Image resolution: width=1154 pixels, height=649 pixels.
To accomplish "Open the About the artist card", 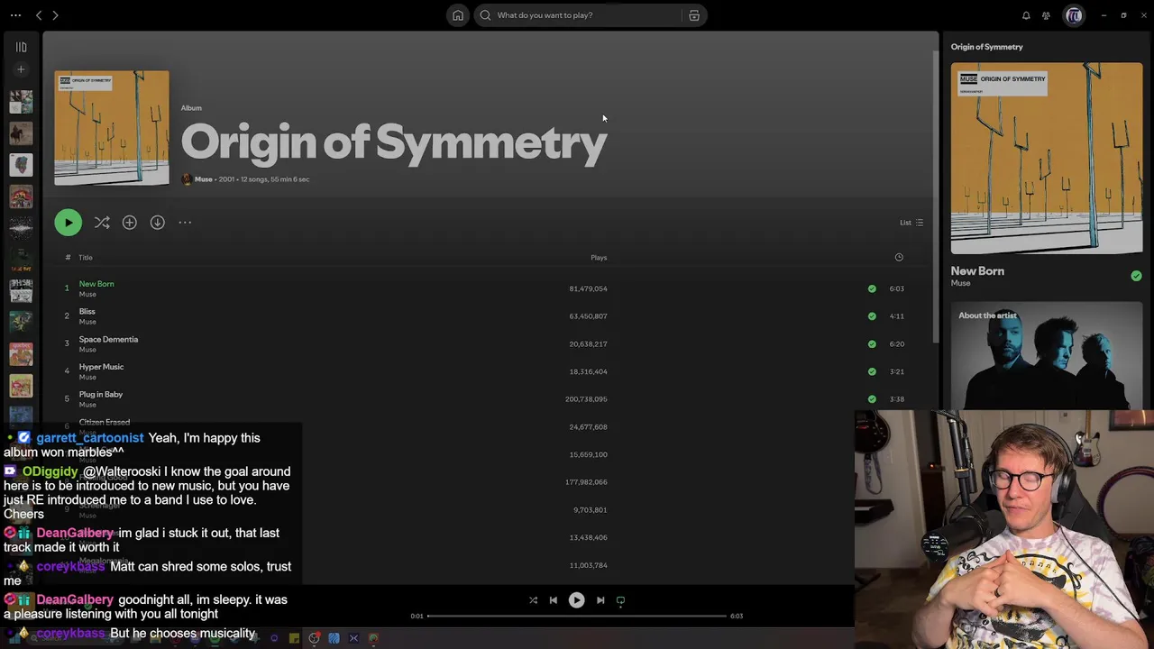I will pos(1047,355).
